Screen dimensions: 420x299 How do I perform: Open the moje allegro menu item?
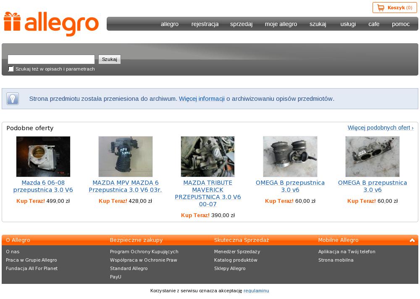point(281,24)
